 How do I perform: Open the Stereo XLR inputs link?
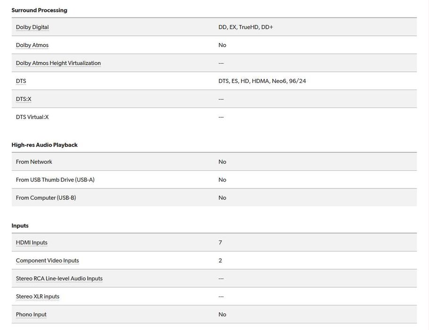[37, 297]
